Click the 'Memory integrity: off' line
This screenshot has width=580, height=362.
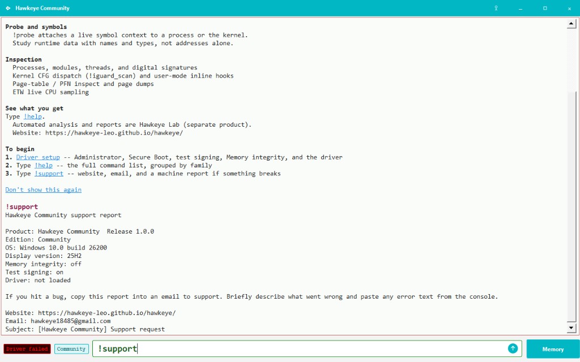tap(43, 264)
